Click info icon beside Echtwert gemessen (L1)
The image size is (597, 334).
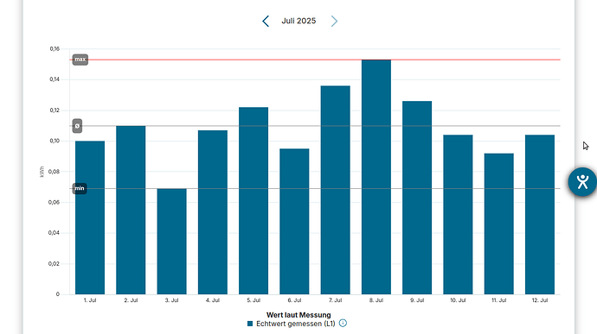[343, 323]
